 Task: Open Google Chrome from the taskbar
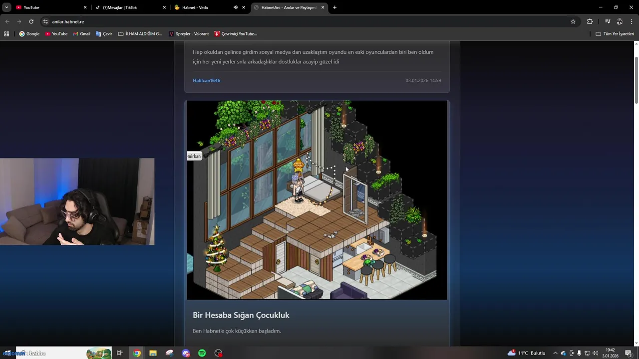pyautogui.click(x=137, y=353)
